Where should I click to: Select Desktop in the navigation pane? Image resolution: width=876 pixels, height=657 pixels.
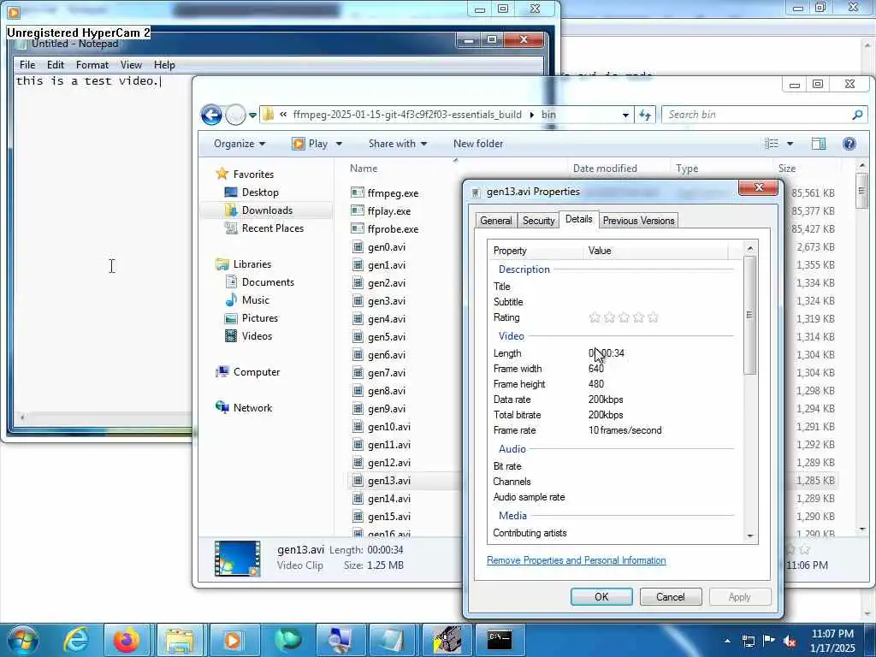pyautogui.click(x=260, y=192)
